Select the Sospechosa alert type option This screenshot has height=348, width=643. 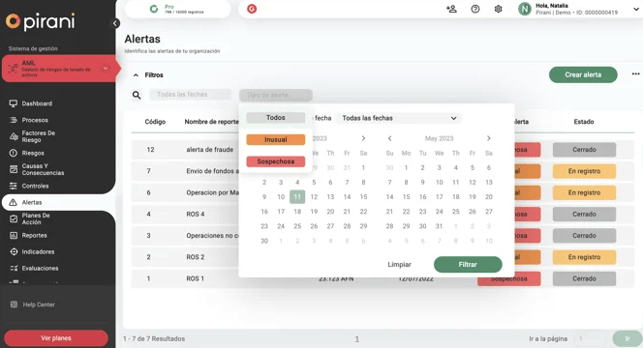tap(276, 161)
